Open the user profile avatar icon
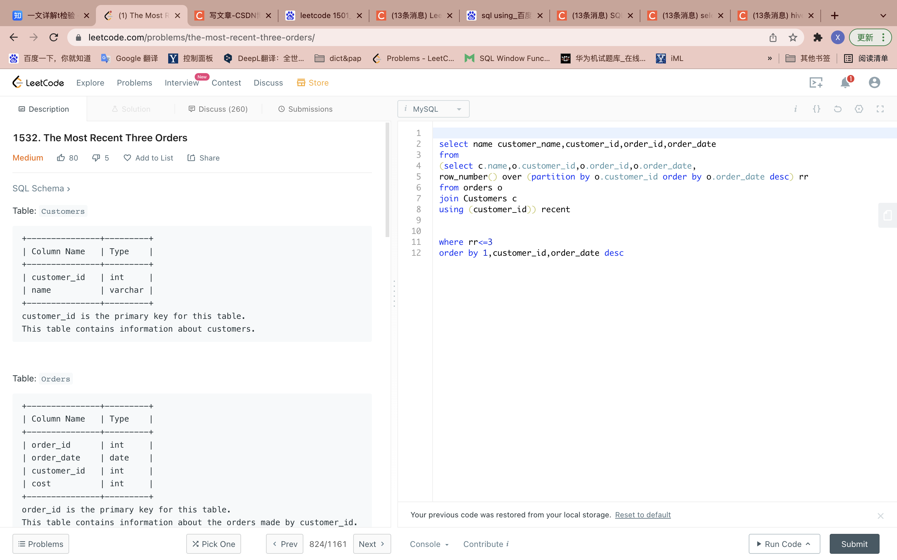This screenshot has width=897, height=560. pyautogui.click(x=874, y=82)
